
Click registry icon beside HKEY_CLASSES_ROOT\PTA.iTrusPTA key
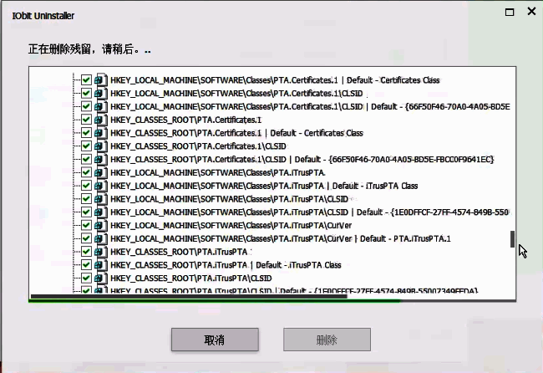click(101, 252)
